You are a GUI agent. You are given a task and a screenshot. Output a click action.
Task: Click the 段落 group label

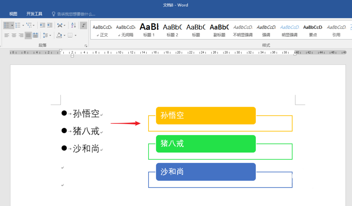coord(43,46)
